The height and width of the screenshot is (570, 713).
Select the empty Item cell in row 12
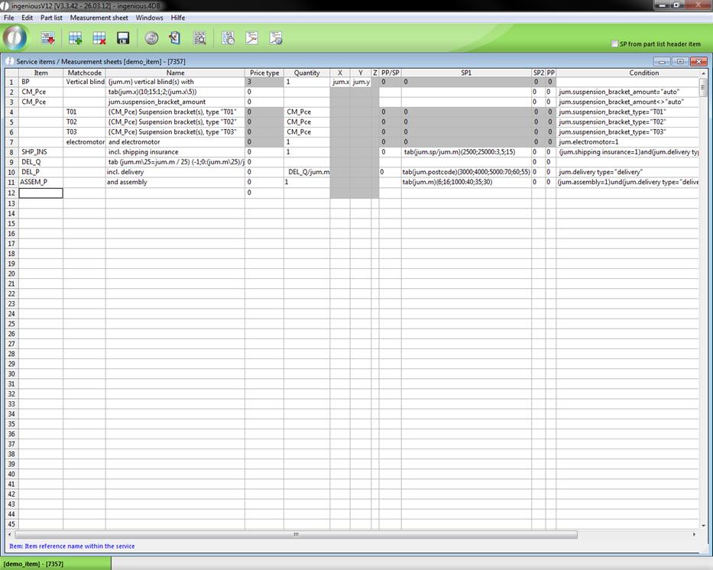click(41, 193)
